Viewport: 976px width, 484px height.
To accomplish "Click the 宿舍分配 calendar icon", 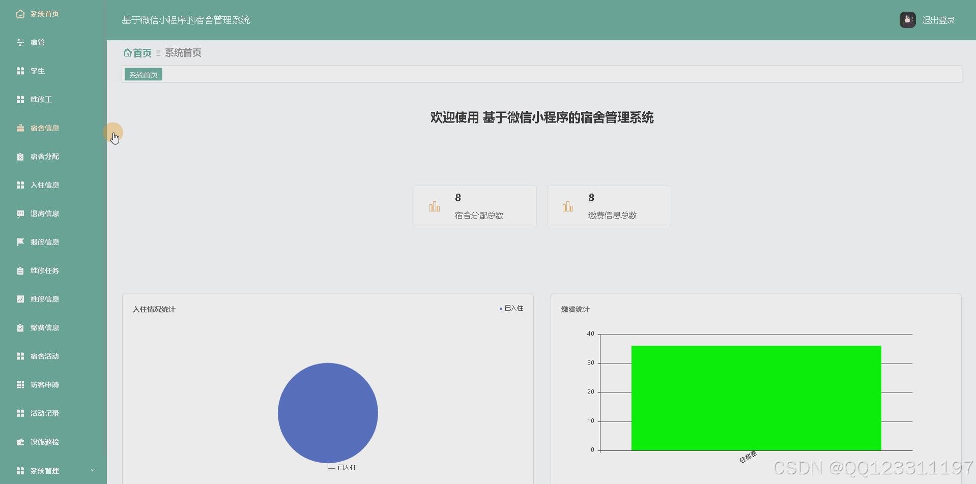I will pyautogui.click(x=20, y=156).
